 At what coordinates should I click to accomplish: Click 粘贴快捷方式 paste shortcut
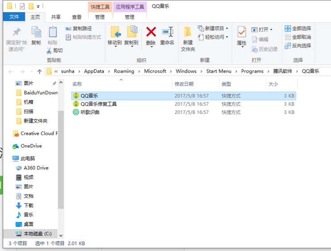(83, 37)
